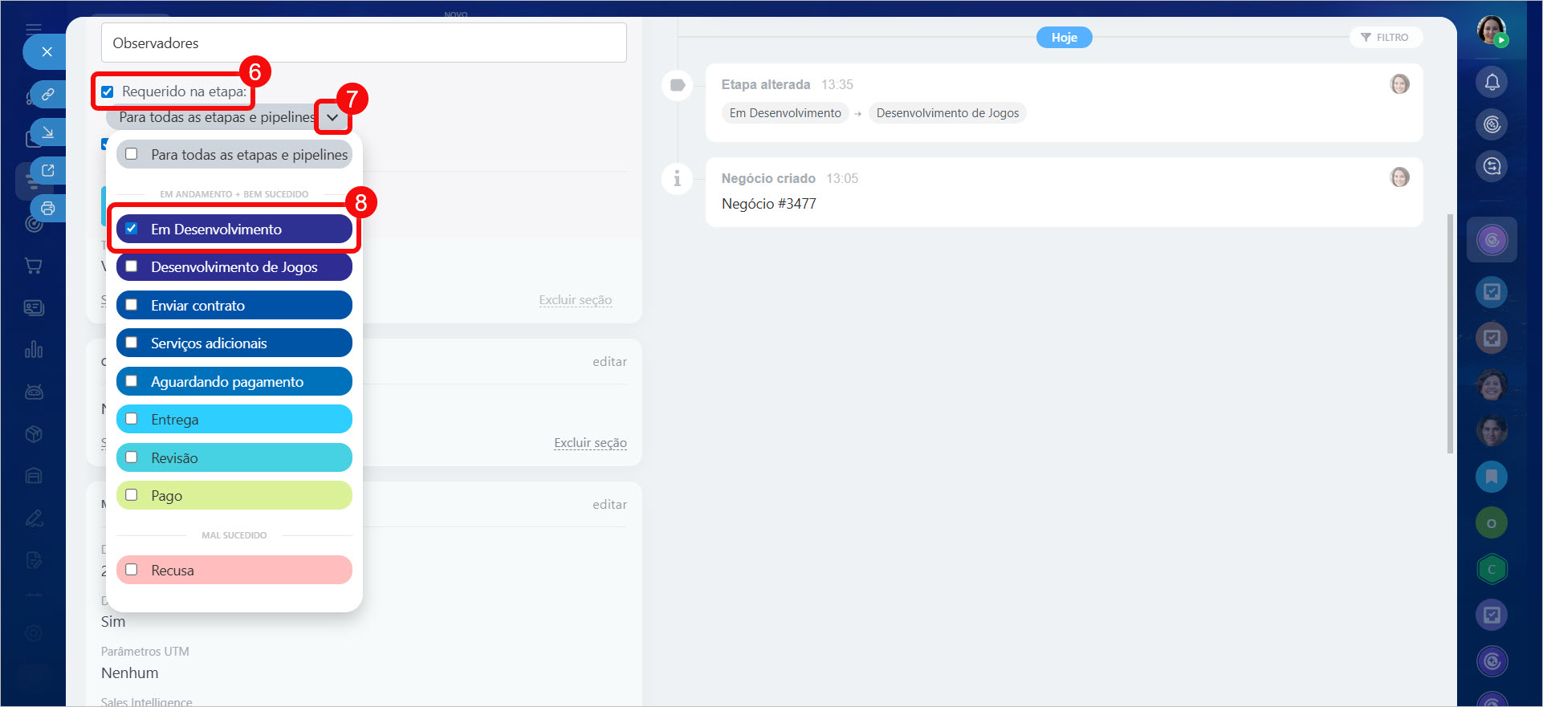Uncheck the Requerido na etapa checkbox
This screenshot has width=1543, height=707.
pyautogui.click(x=108, y=91)
